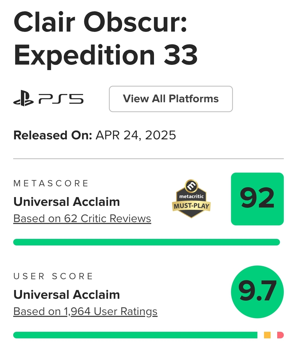297x351 pixels.
Task: Click the yellow mixed-ratings bar segment
Action: pyautogui.click(x=267, y=335)
